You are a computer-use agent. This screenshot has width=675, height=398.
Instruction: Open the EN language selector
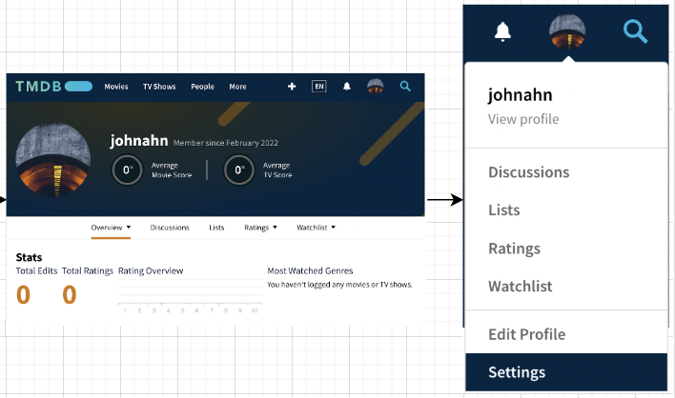[x=319, y=87]
